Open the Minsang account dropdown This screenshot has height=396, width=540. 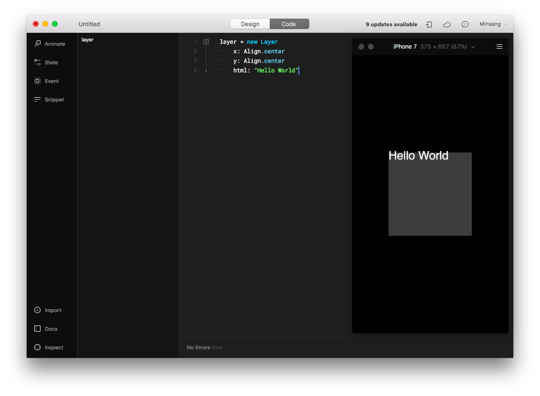493,24
